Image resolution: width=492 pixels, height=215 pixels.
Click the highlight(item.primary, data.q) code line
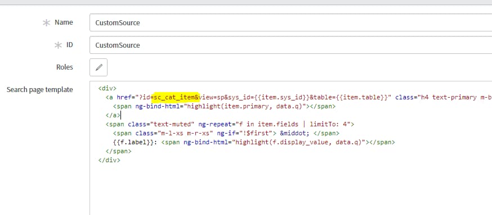(224, 107)
